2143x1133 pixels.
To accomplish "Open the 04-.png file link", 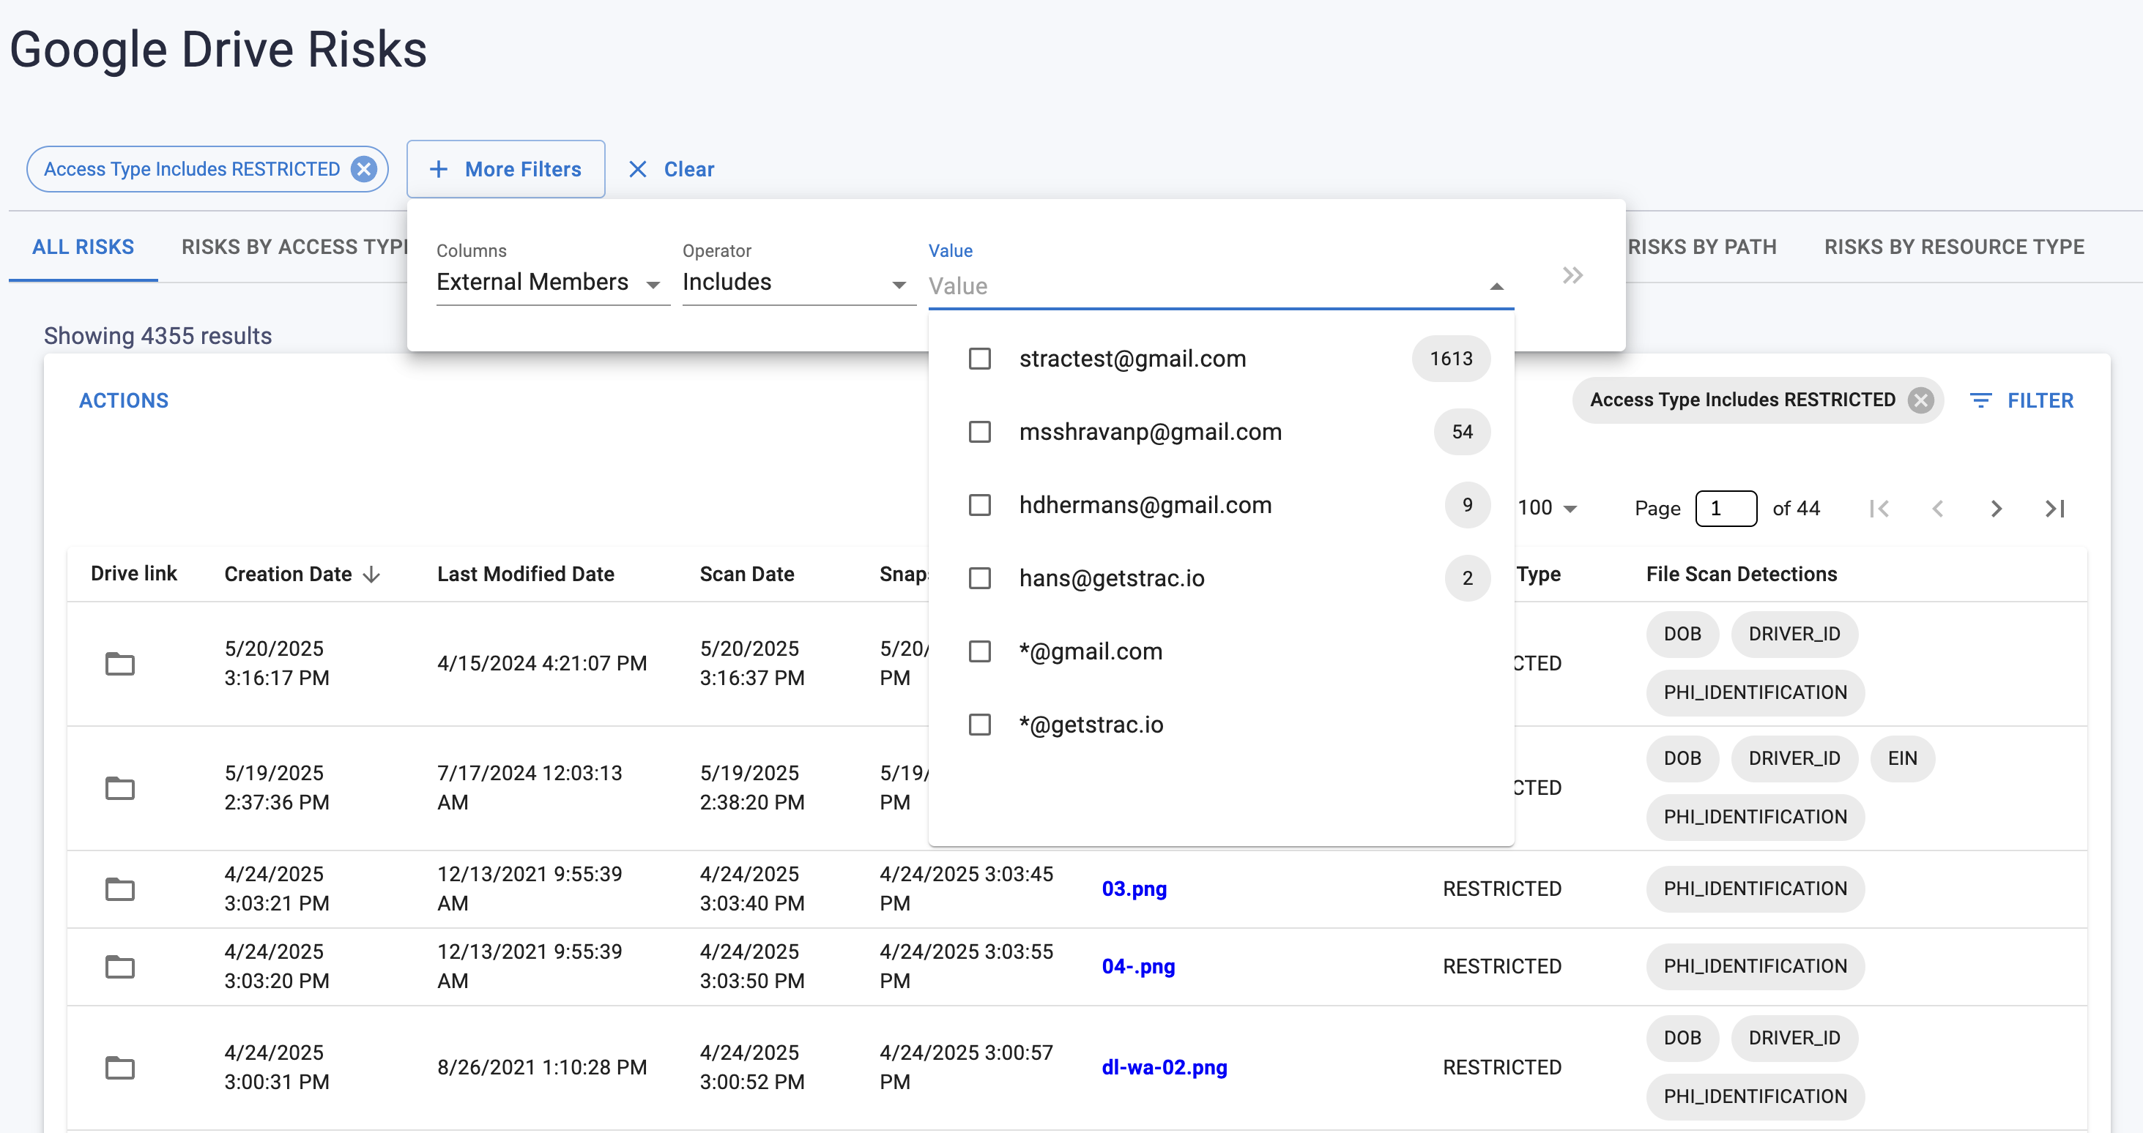I will 1137,966.
